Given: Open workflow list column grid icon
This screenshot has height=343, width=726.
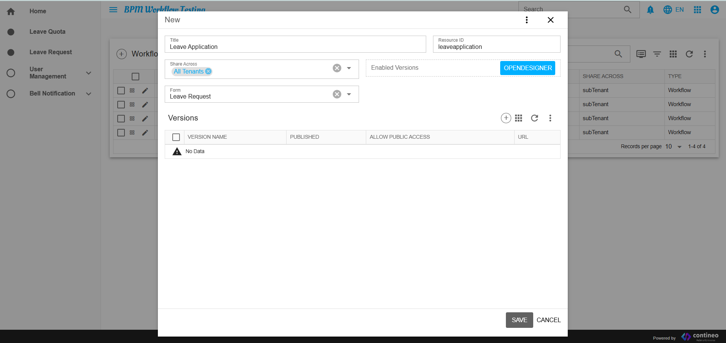Looking at the screenshot, I should pyautogui.click(x=673, y=54).
